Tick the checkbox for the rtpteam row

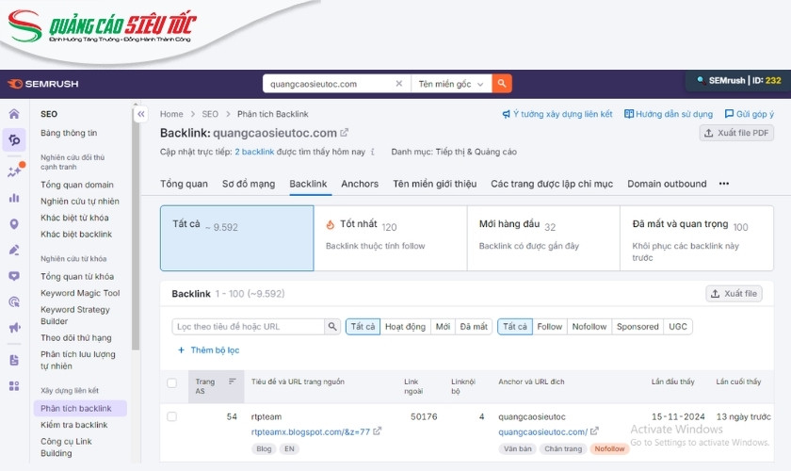pos(172,416)
